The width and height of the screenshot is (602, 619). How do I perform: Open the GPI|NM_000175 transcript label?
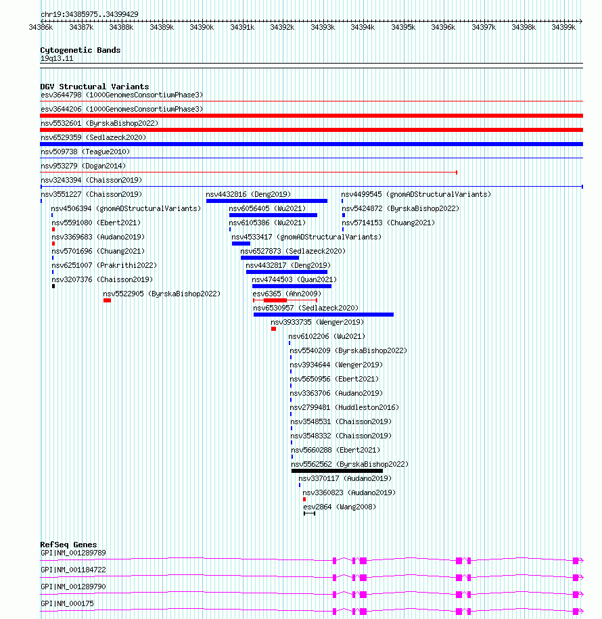[x=67, y=604]
